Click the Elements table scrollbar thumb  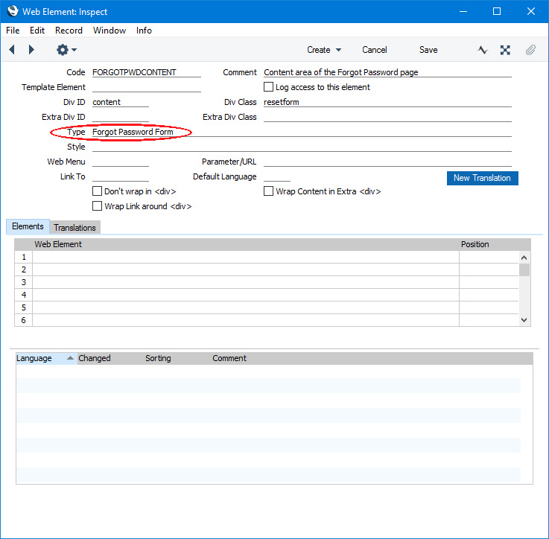point(524,270)
